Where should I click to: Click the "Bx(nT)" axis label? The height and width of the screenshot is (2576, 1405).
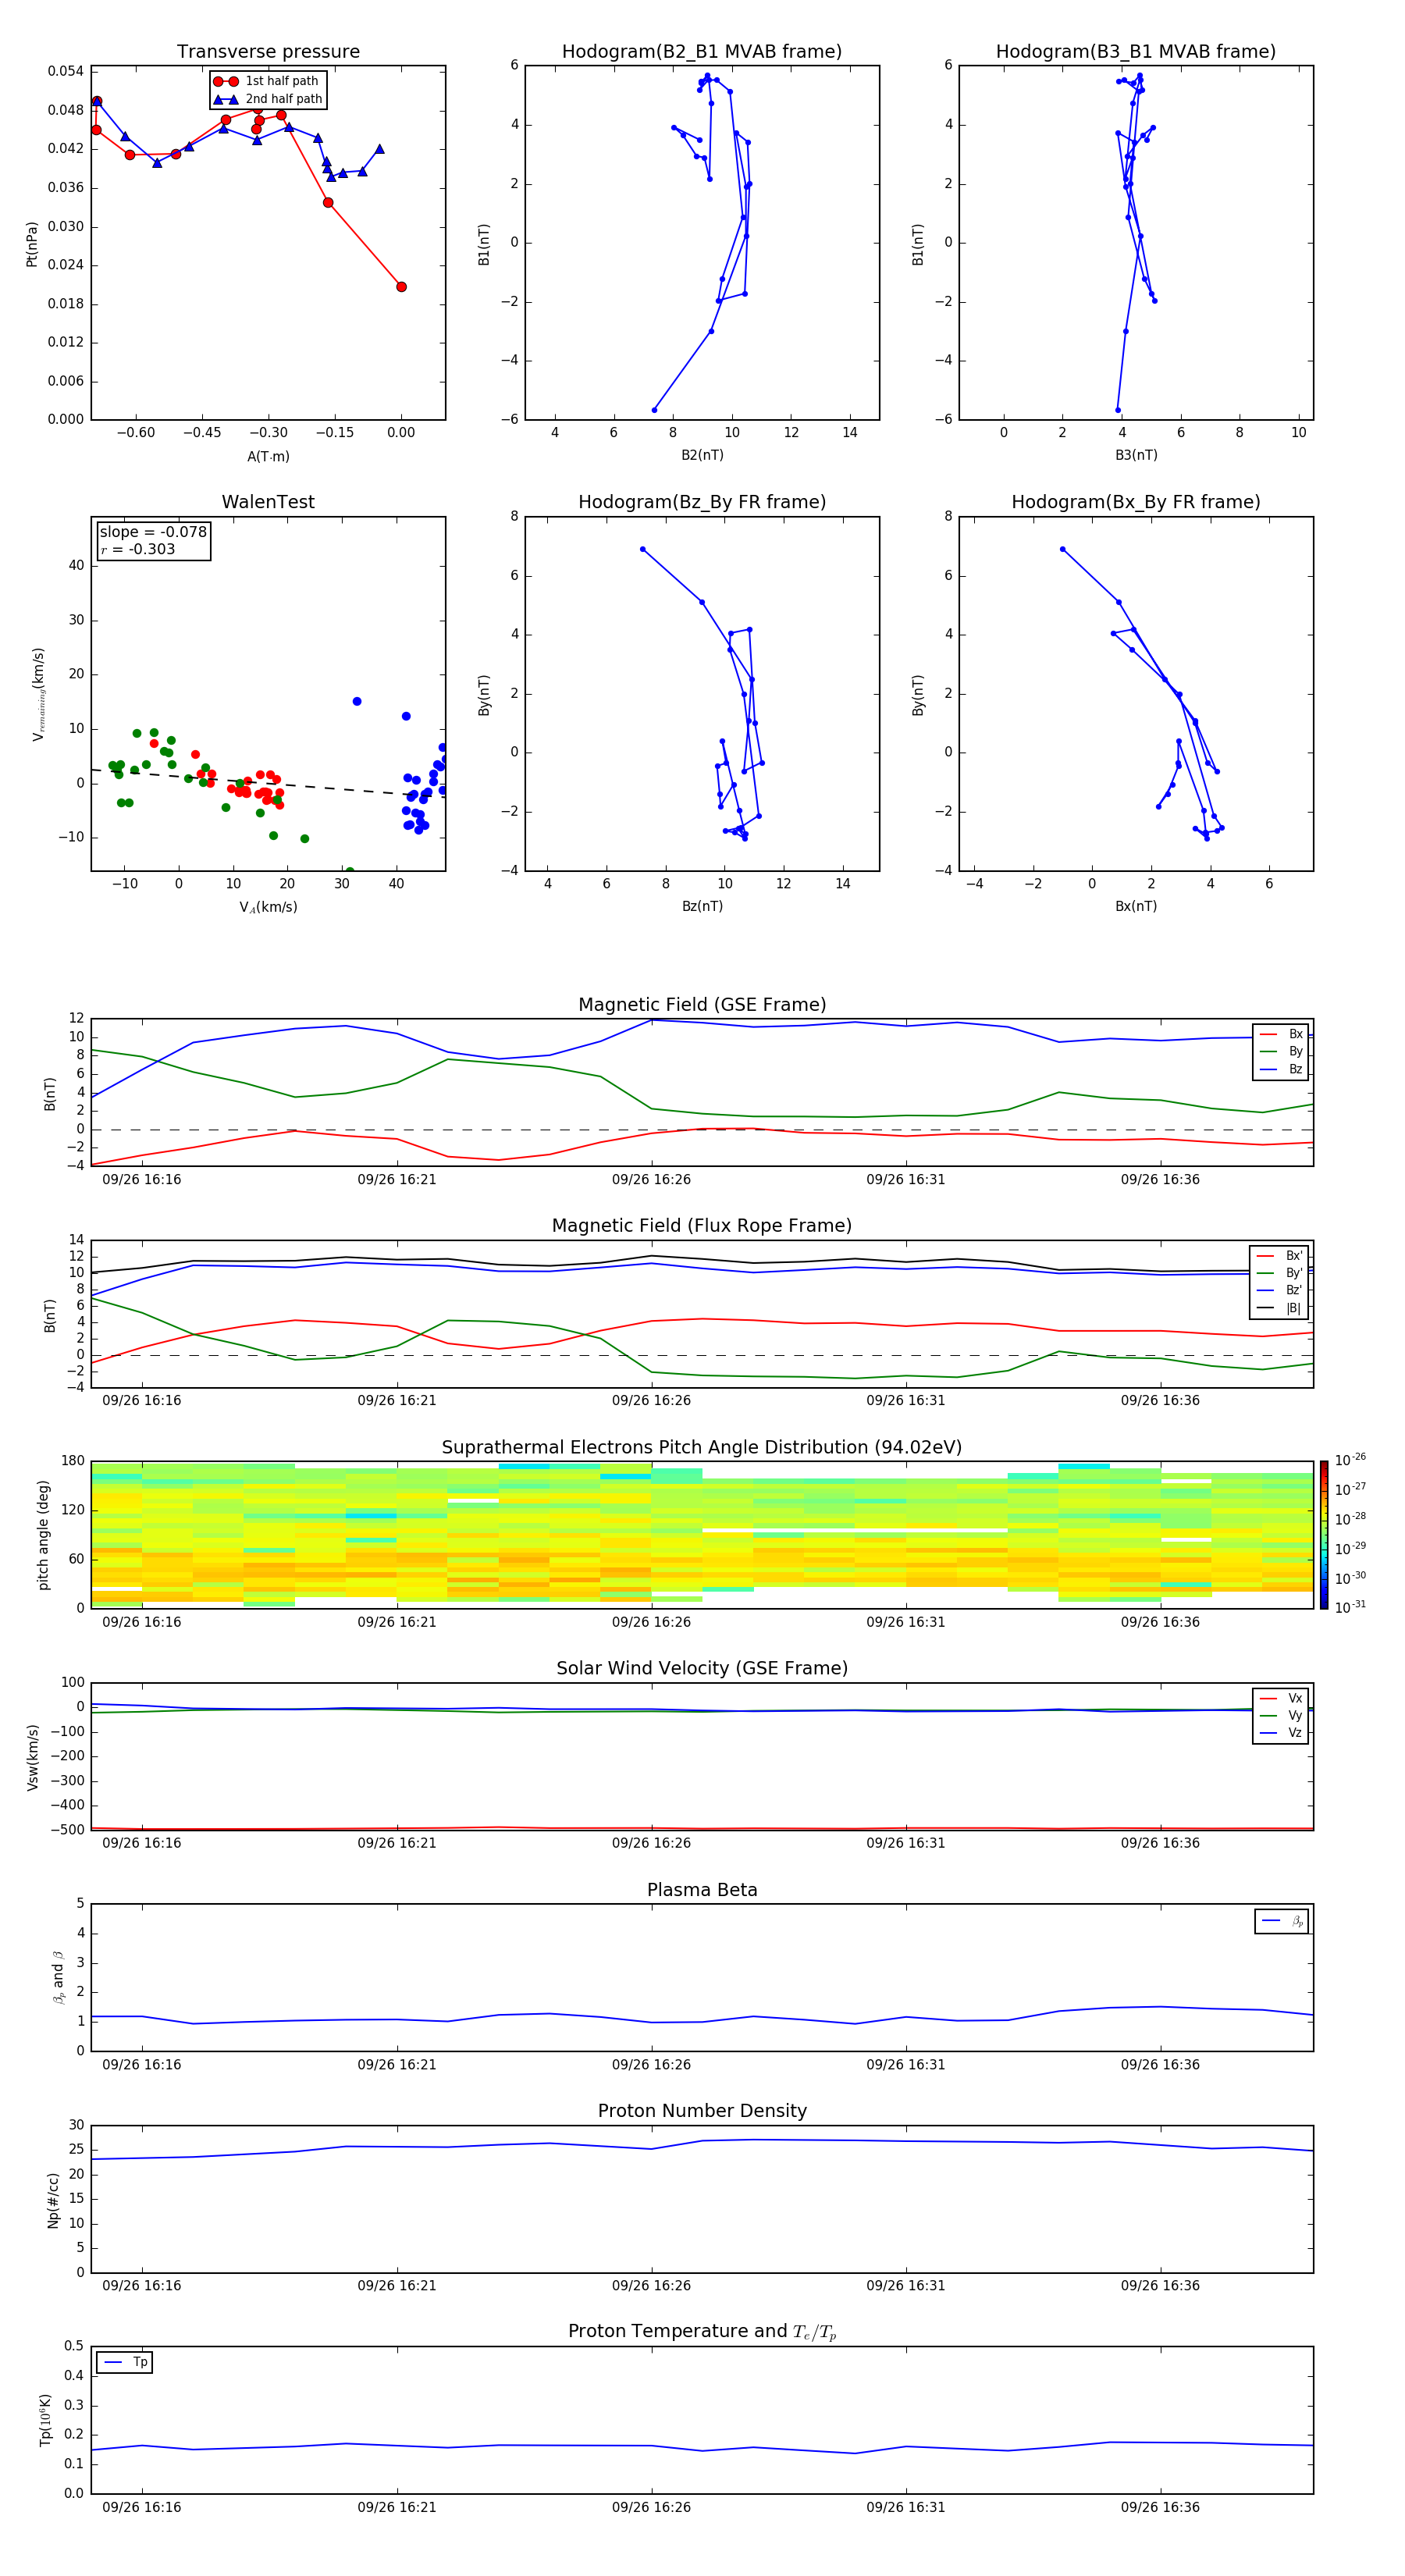click(1136, 906)
